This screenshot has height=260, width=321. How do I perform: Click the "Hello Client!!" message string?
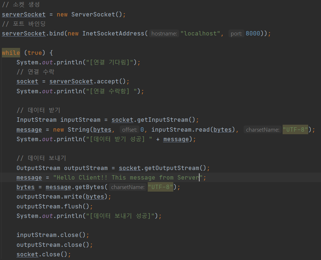[x=128, y=177]
